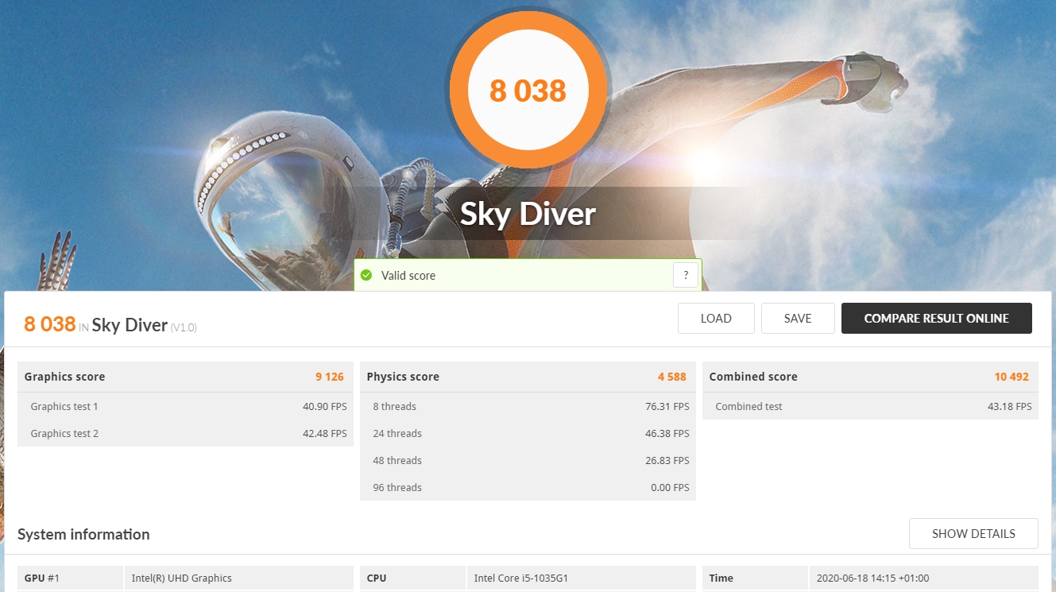Select the "8 threads" row label
Viewport: 1056px width, 592px height.
(395, 407)
